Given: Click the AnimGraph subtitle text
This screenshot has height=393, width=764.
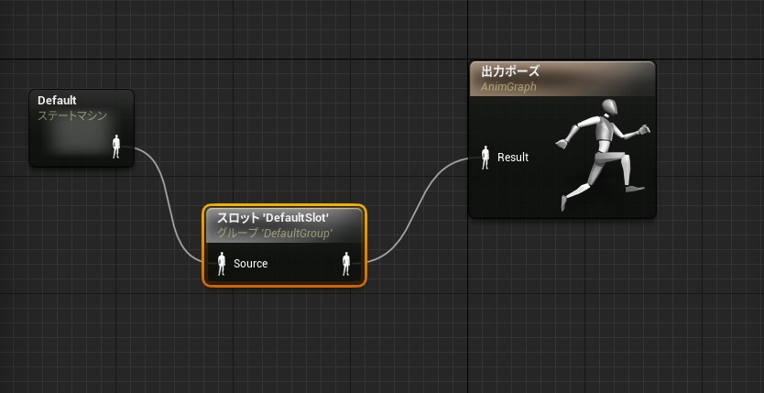Looking at the screenshot, I should tap(508, 87).
